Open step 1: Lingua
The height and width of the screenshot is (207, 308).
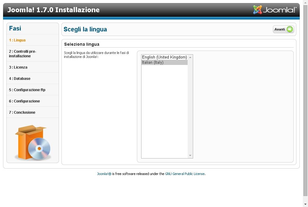point(17,40)
